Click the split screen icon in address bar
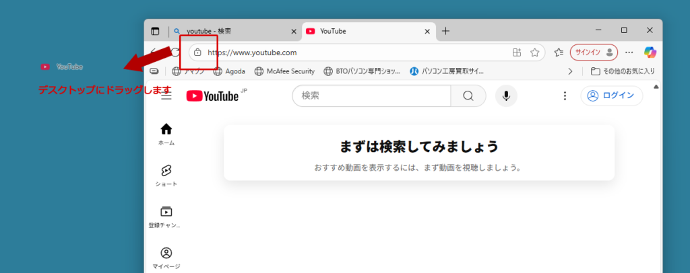Image resolution: width=690 pixels, height=273 pixels. [517, 52]
